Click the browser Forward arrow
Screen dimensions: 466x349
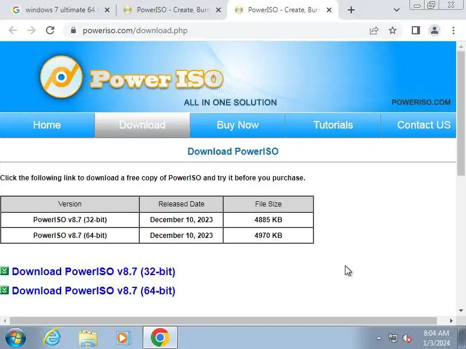pyautogui.click(x=31, y=30)
